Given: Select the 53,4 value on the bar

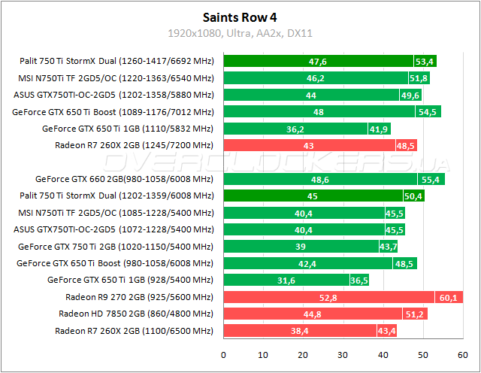Looking at the screenshot, I should click(425, 62).
